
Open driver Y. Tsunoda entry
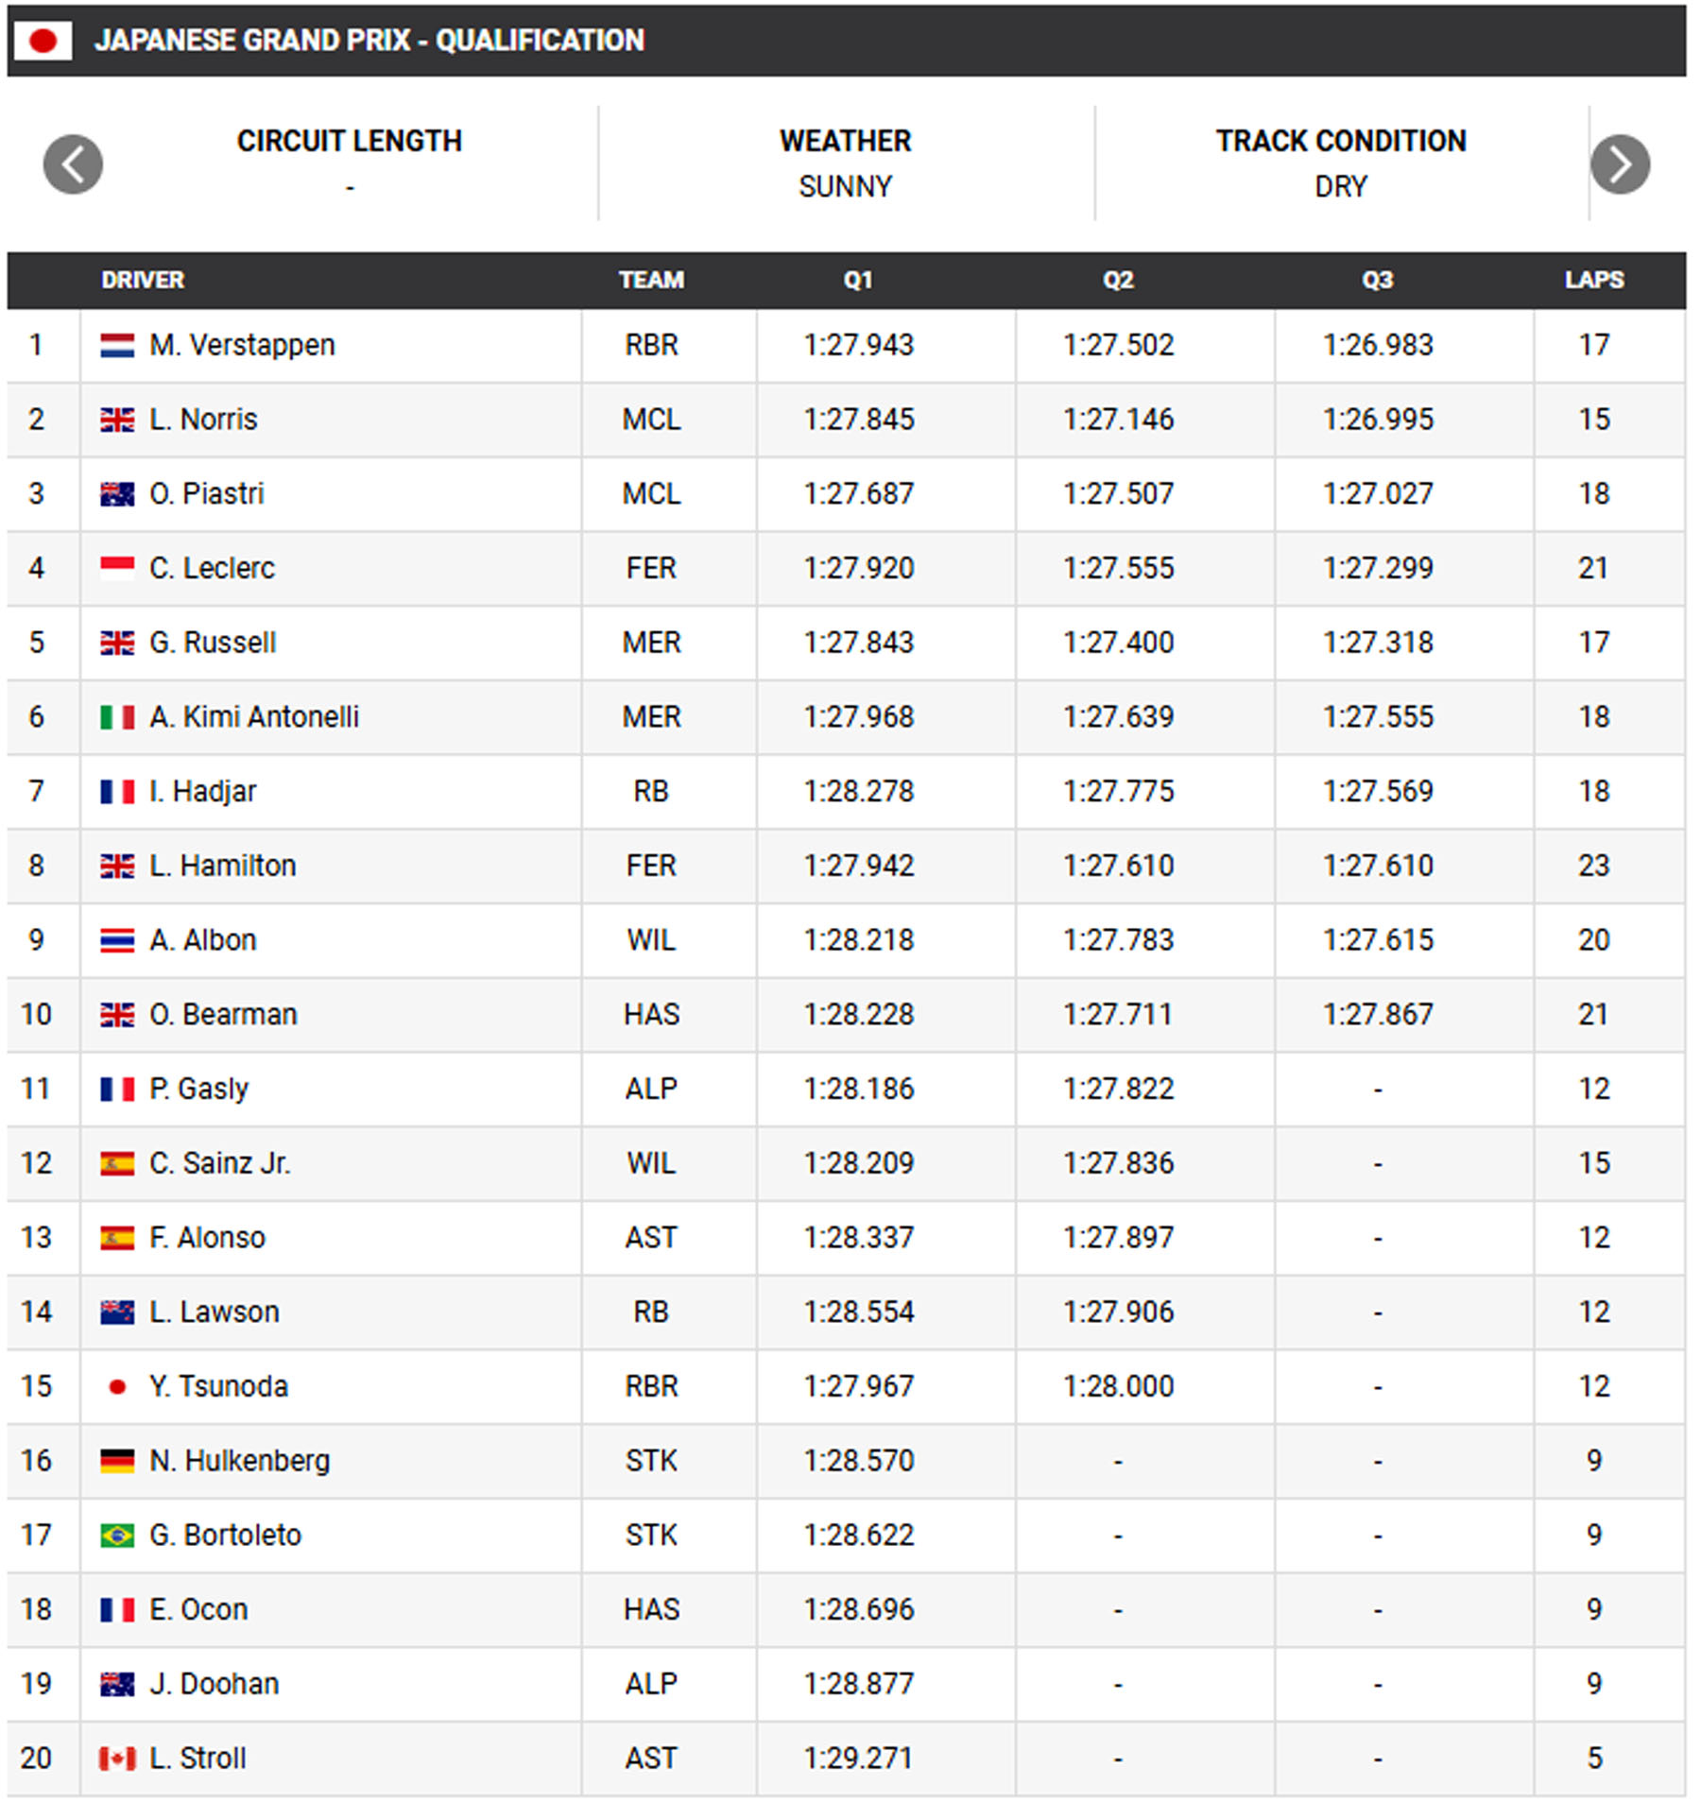(218, 1386)
